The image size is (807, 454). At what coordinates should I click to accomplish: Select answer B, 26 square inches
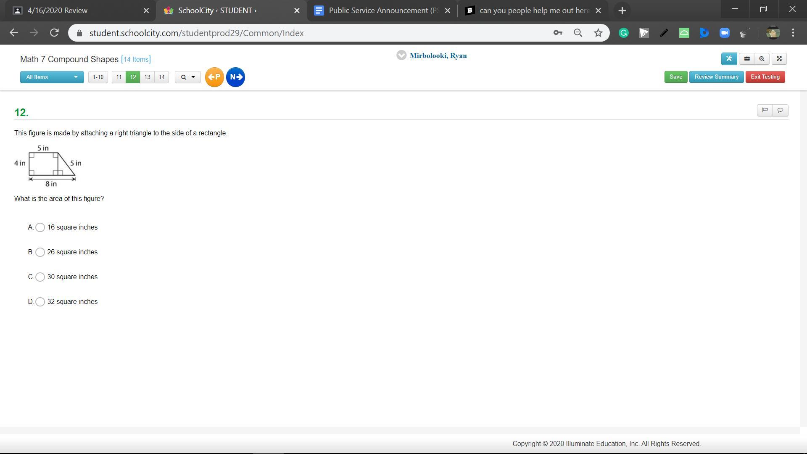pyautogui.click(x=40, y=252)
